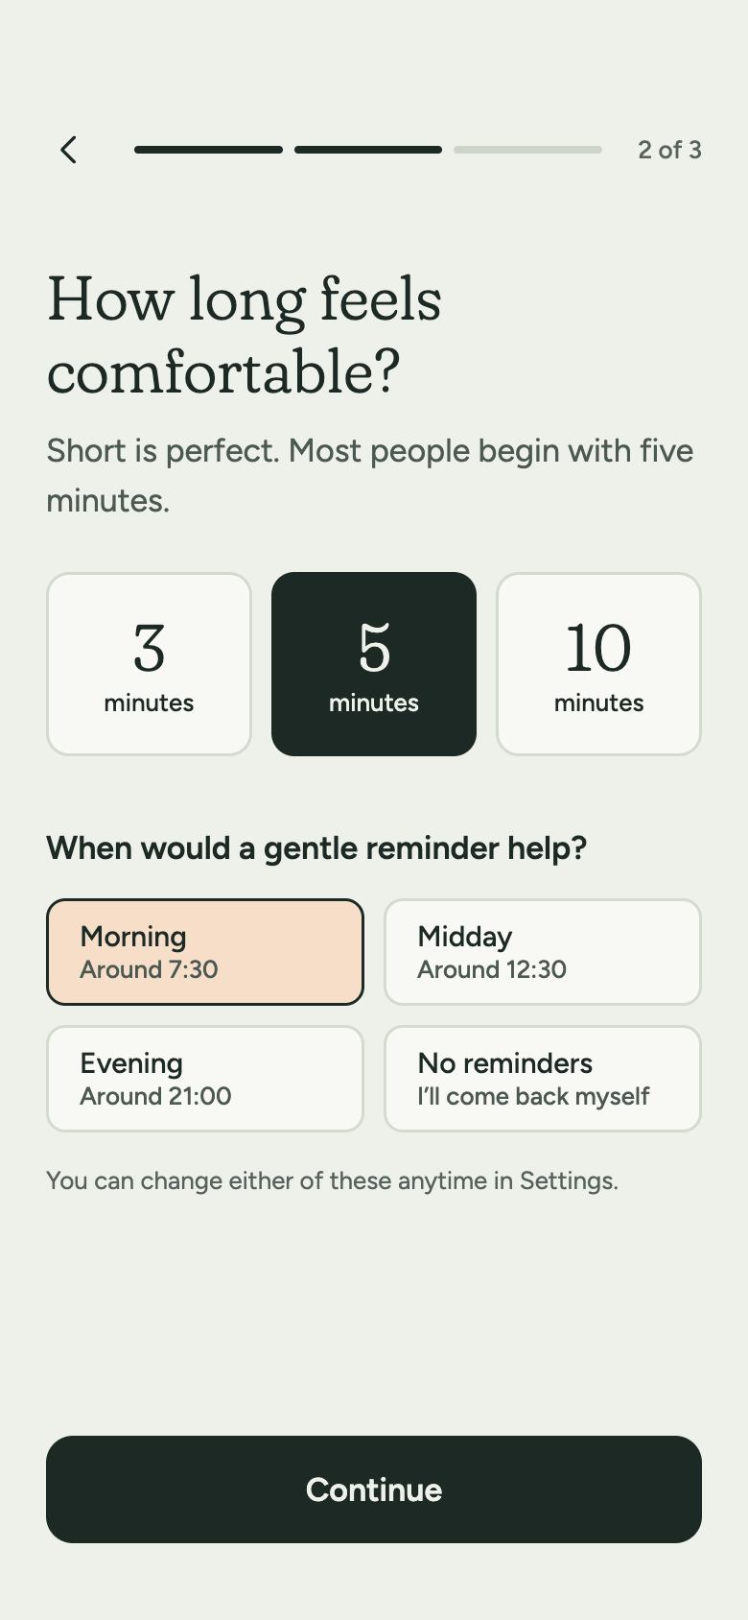Click the "2 of 3" step indicator
This screenshot has height=1620, width=748.
point(669,150)
